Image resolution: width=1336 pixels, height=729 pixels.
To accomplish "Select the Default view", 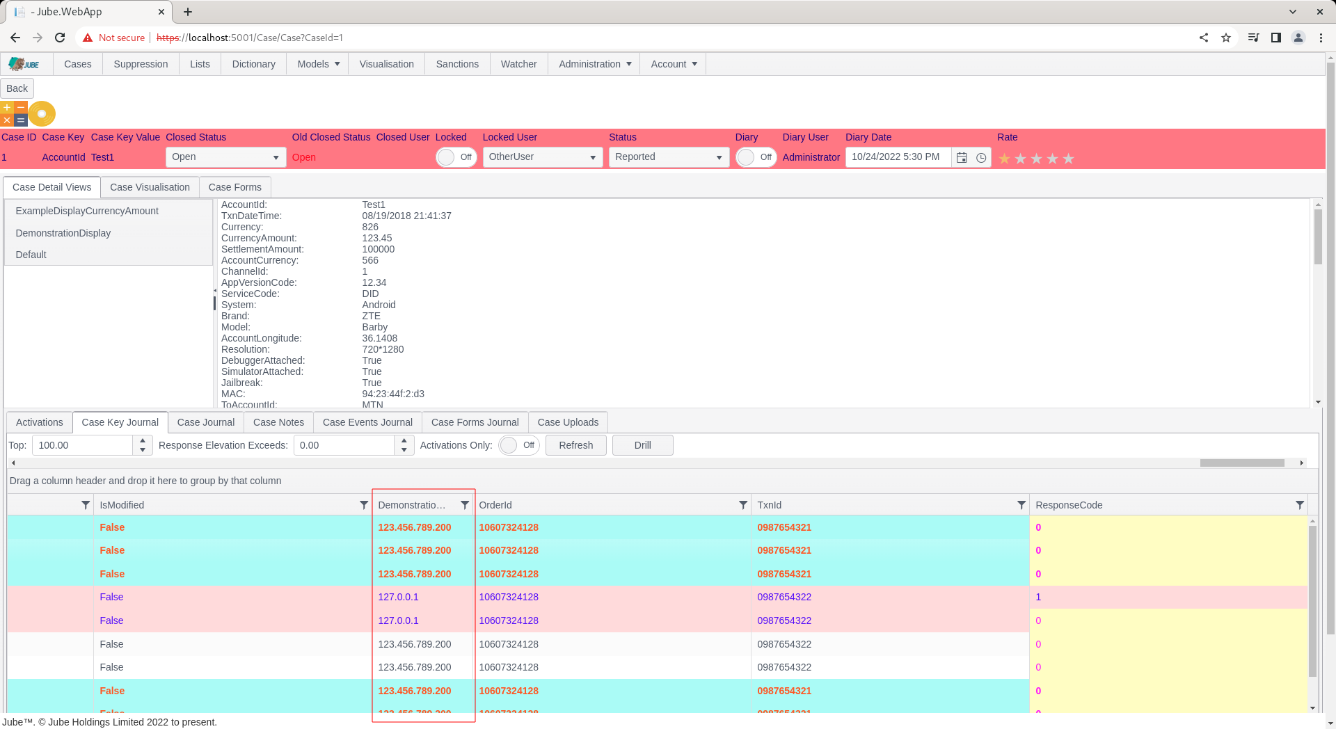I will coord(109,255).
